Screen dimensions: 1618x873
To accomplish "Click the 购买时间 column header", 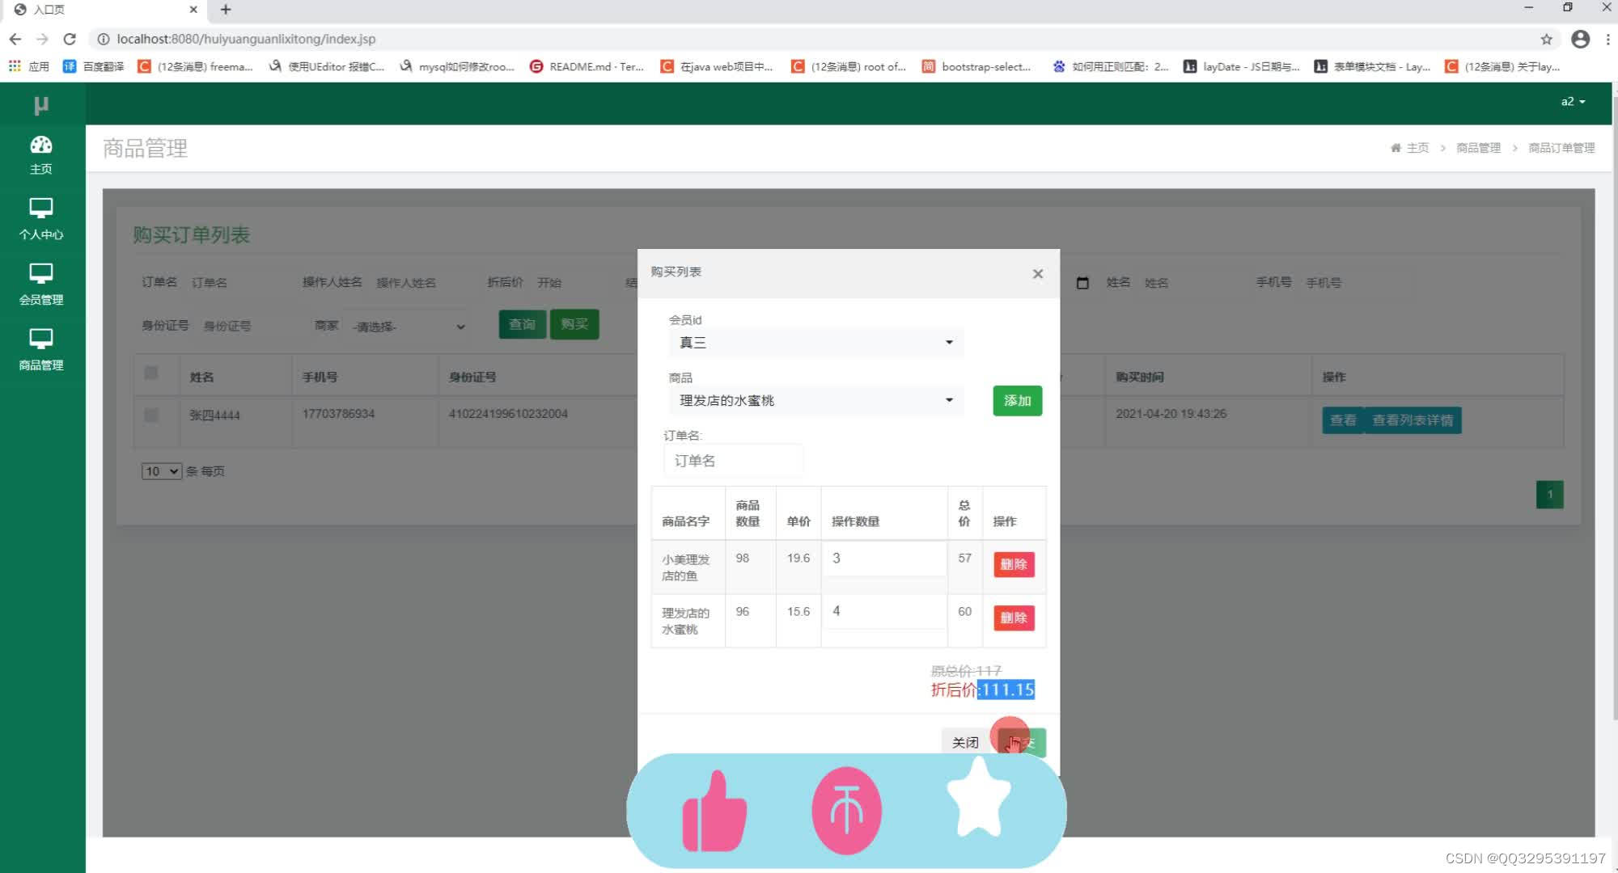I will point(1139,377).
